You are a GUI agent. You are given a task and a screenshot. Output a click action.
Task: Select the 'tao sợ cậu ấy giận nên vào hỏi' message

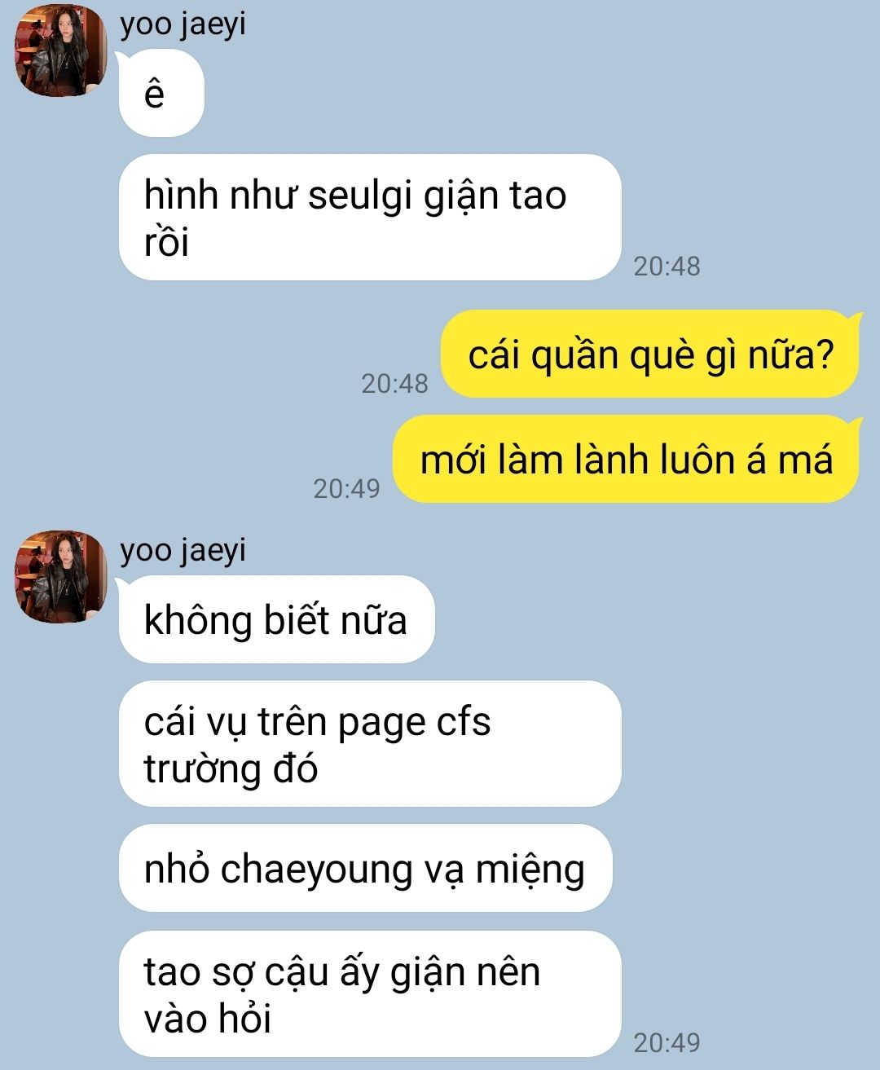370,994
